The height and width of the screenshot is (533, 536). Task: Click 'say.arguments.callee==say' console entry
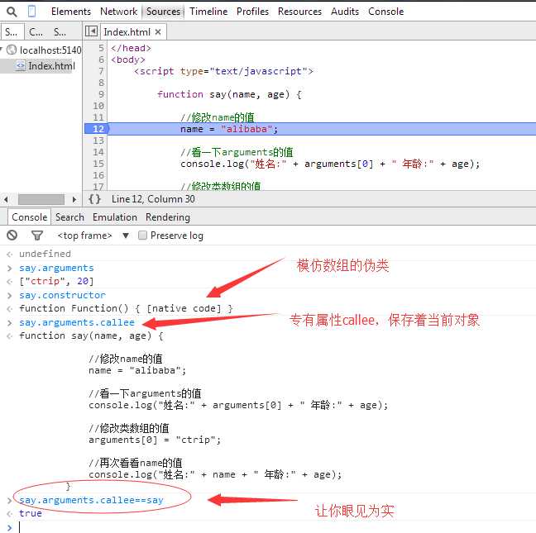91,500
